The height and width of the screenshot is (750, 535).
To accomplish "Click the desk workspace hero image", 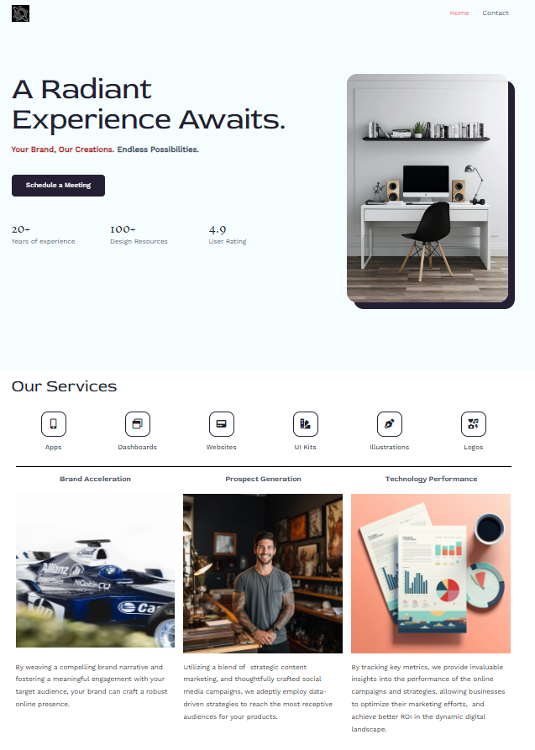I will tap(427, 188).
